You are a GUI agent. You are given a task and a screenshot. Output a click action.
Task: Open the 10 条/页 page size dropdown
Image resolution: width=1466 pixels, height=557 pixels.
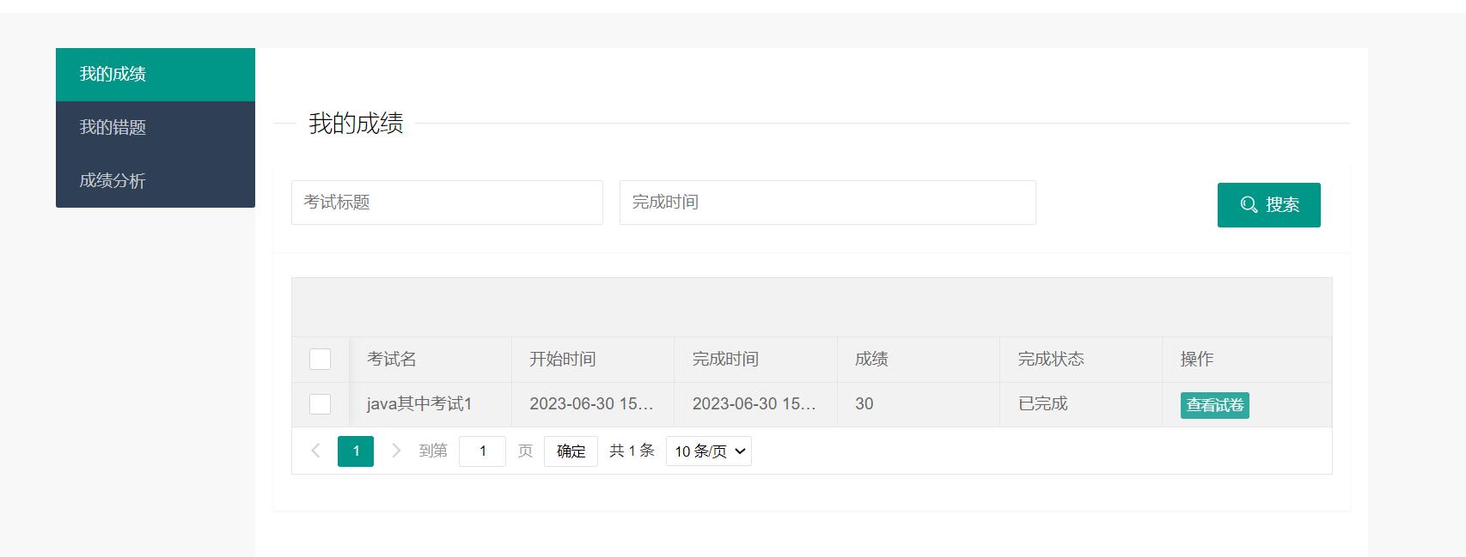pyautogui.click(x=709, y=451)
